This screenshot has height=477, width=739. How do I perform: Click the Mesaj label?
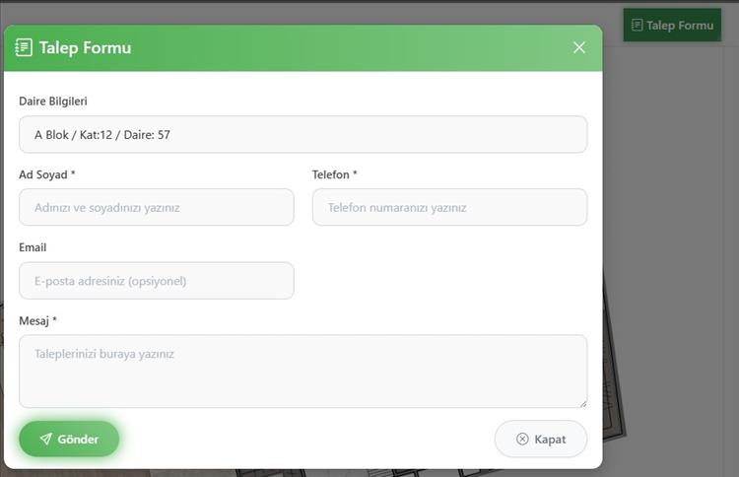tap(37, 320)
